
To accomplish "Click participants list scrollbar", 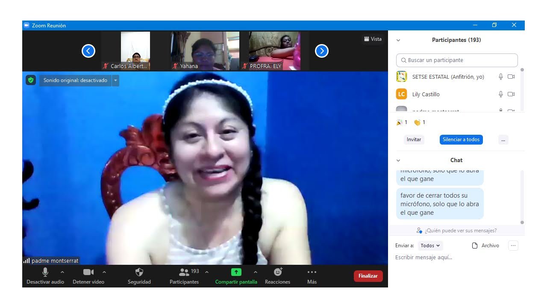I will (522, 89).
